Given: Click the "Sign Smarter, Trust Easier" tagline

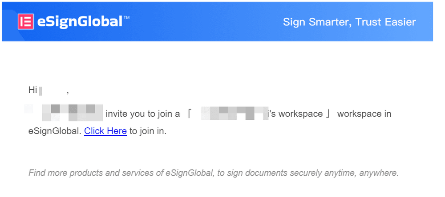Looking at the screenshot, I should pyautogui.click(x=349, y=22).
